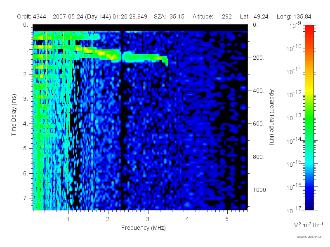Click the red top of the color bar

click(309, 28)
